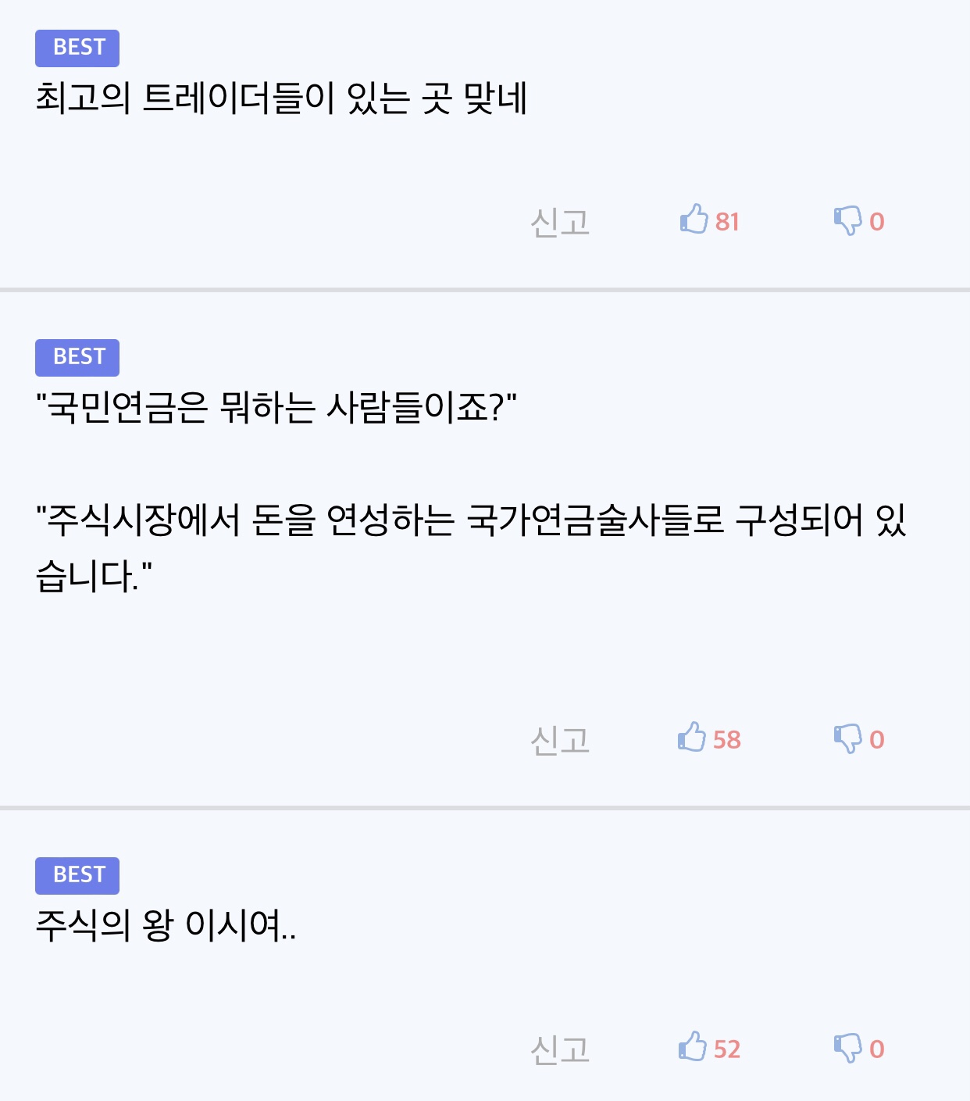Report the 최고의 트레이더들 comment via 신고

click(x=559, y=222)
